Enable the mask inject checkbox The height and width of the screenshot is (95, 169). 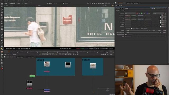coord(152,31)
